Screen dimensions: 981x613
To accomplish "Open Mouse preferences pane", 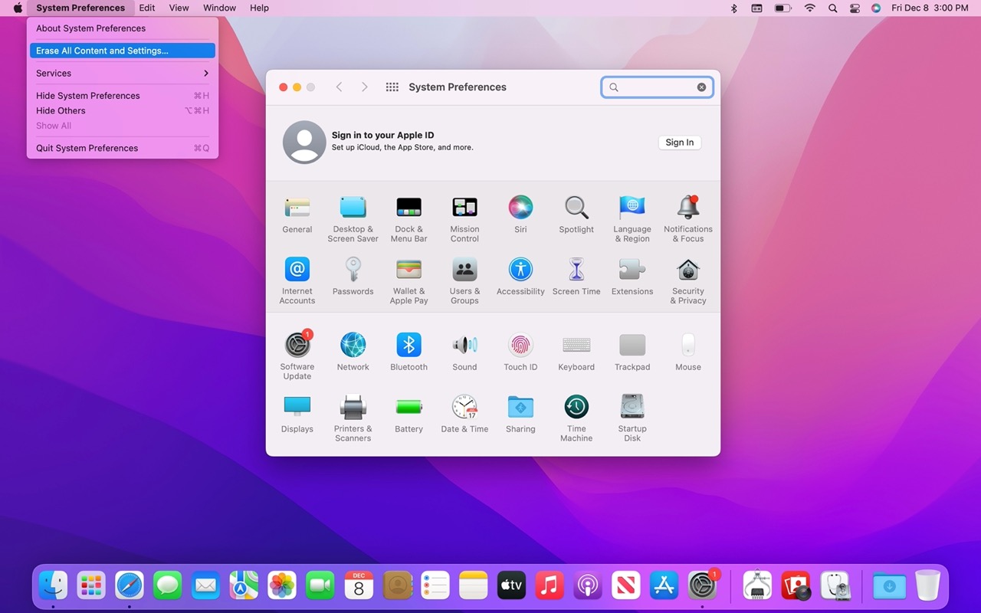I will pos(688,352).
